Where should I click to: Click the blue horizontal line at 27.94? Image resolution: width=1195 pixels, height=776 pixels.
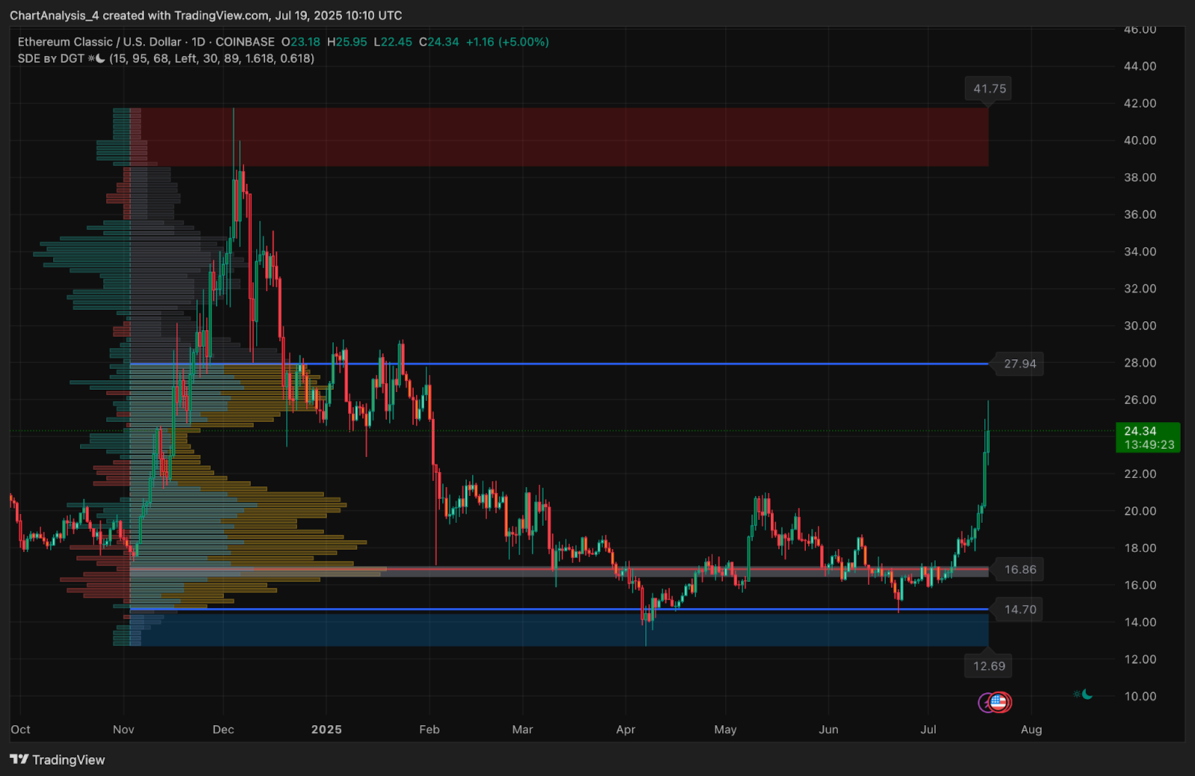point(559,364)
